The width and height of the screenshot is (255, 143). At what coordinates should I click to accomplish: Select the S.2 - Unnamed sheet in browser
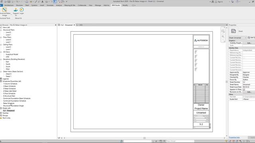coord(9,110)
